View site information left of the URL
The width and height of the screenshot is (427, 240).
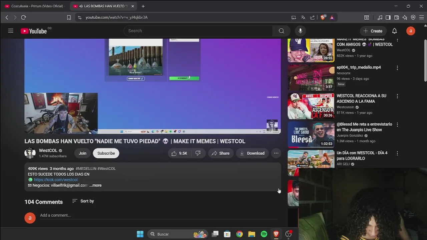pyautogui.click(x=79, y=17)
